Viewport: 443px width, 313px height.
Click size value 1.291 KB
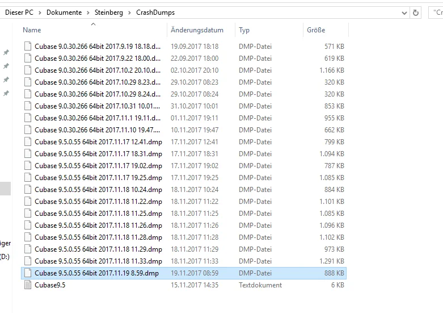(332, 261)
